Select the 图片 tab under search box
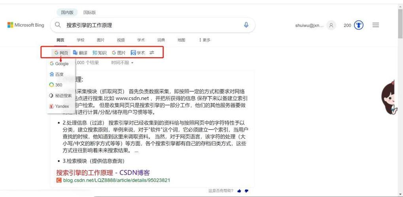403x197 pixels. pos(101,40)
